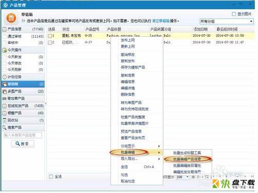Screen dimensions: 258x193
Task: Expand the 批量编辑 submenu
Action: pos(137,152)
